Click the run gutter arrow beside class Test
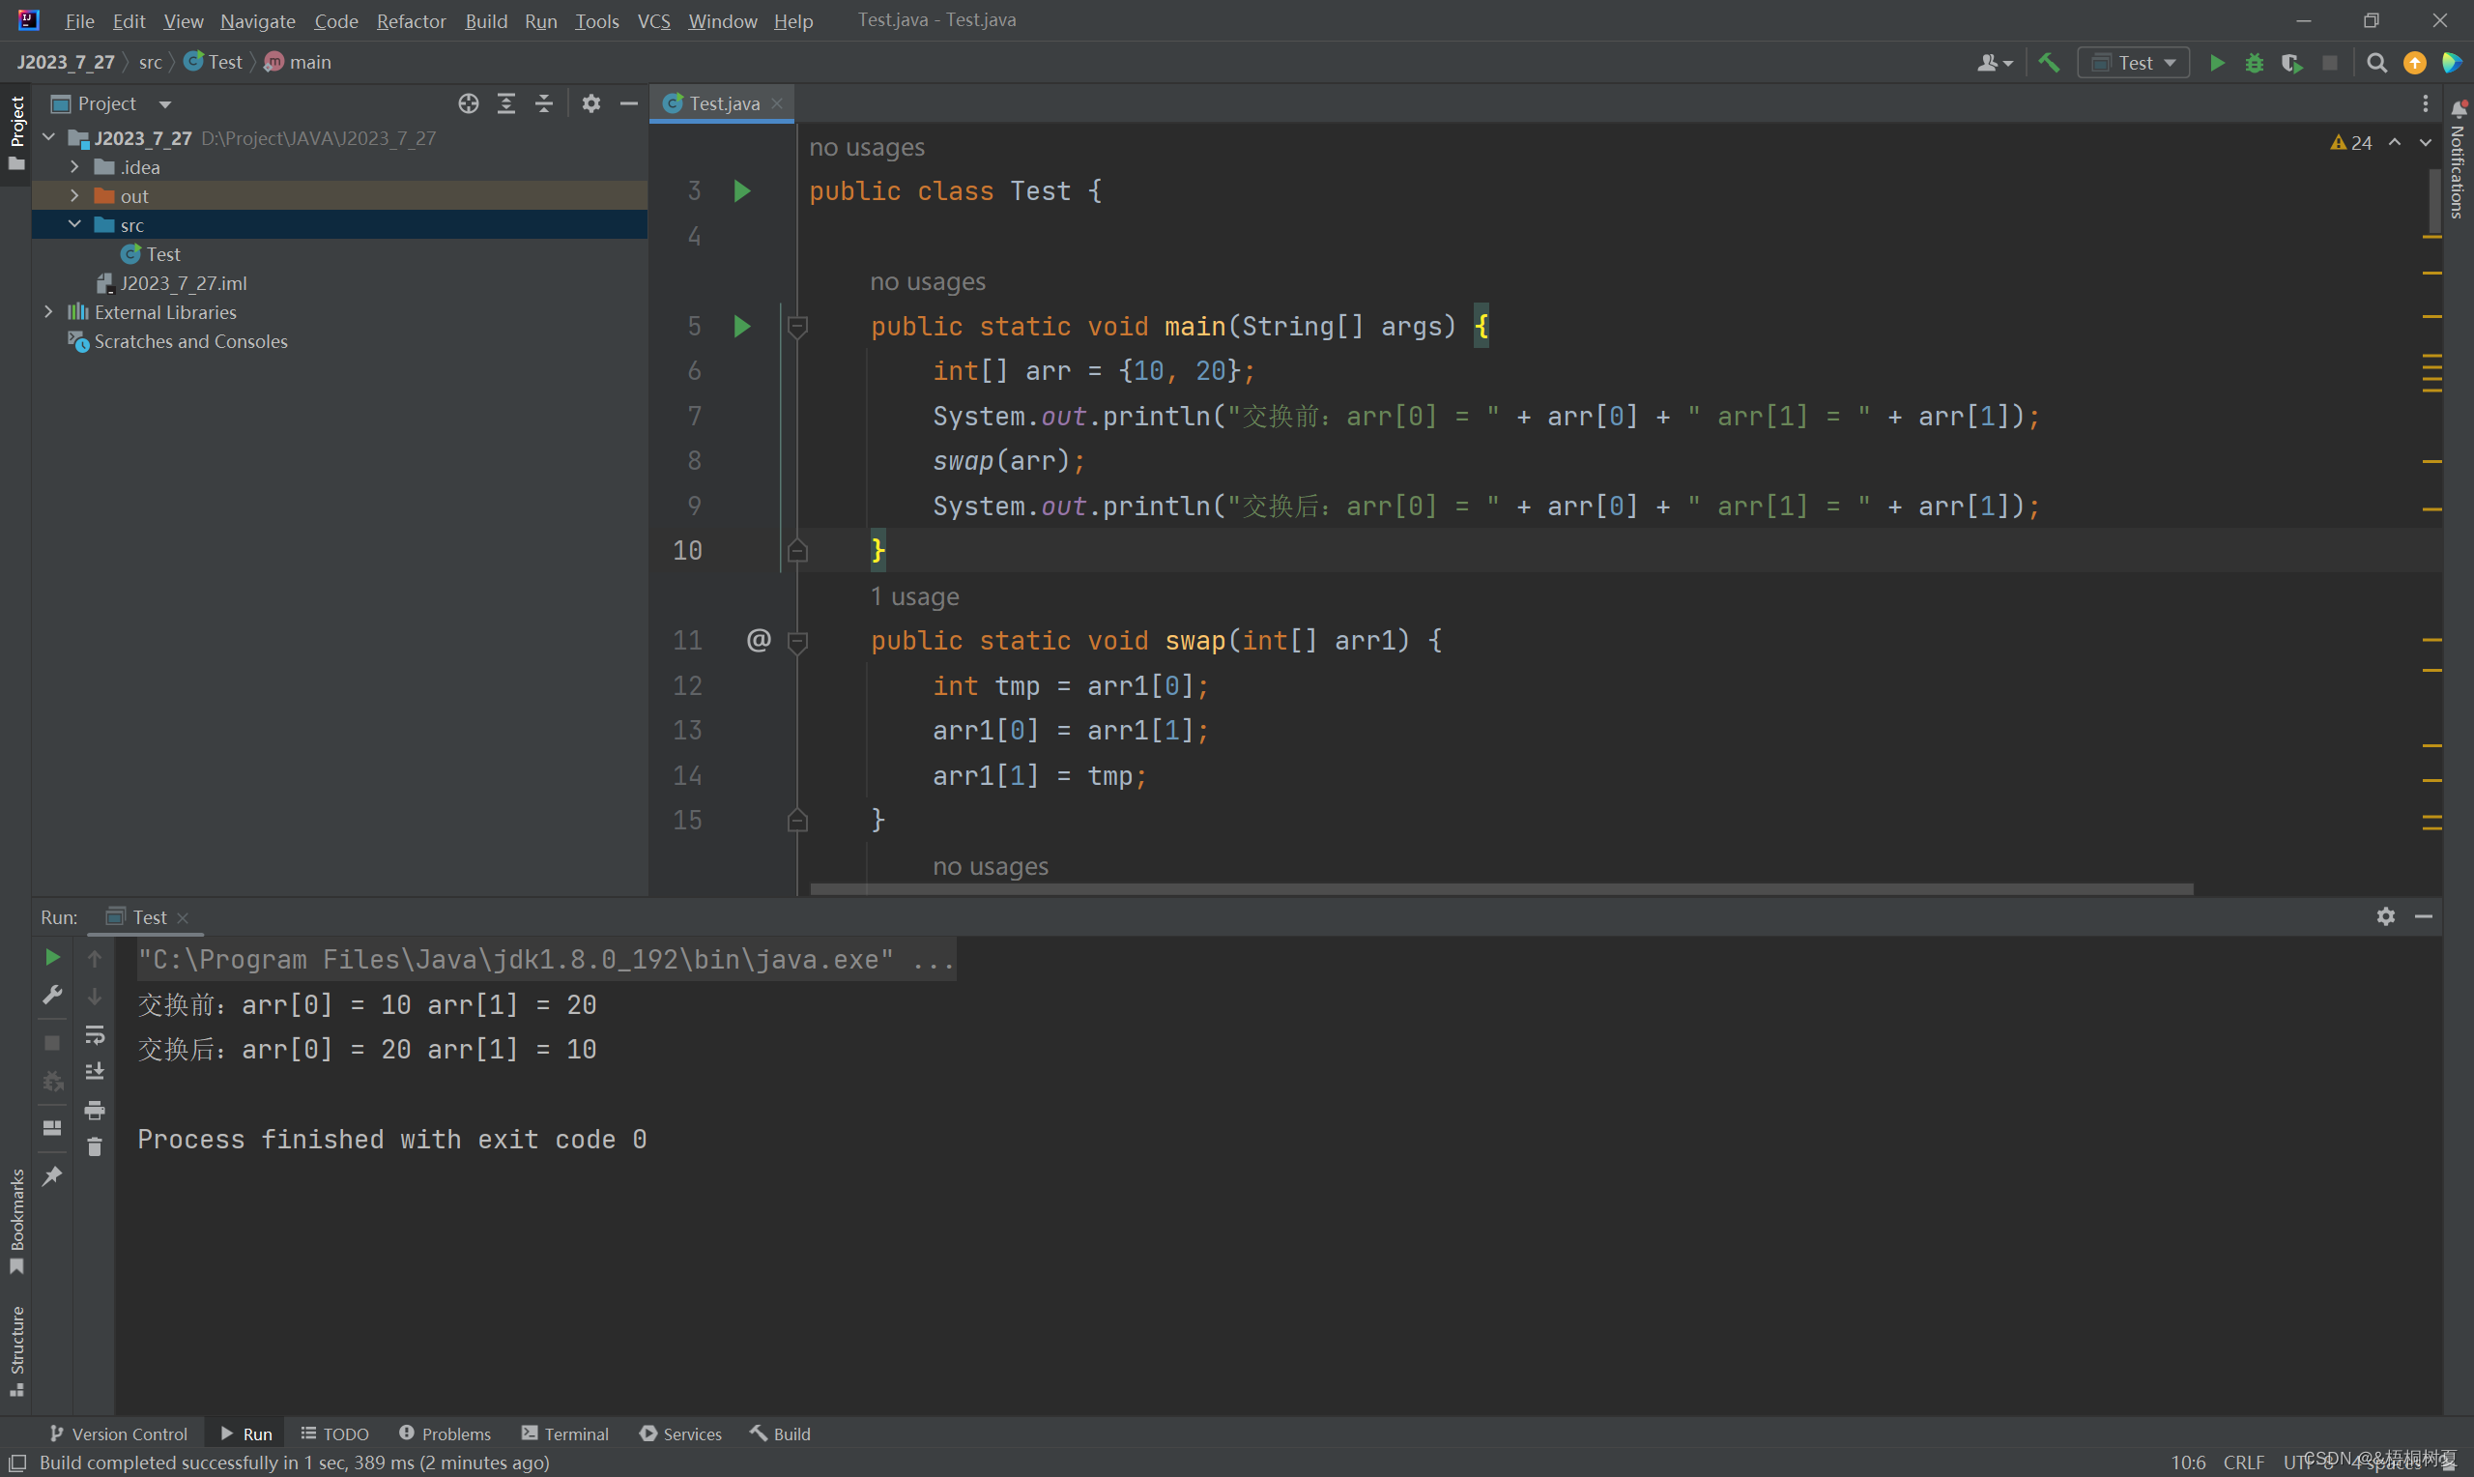 [742, 190]
